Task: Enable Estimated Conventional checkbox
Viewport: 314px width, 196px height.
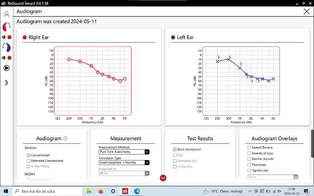Action: (28, 161)
